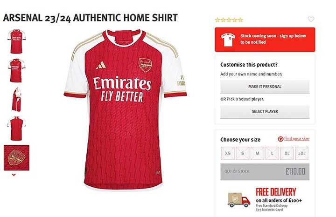Click the Find your size ruler icon

(x=280, y=139)
